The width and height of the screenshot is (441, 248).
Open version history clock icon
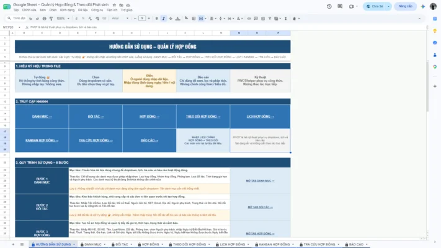(329, 6)
